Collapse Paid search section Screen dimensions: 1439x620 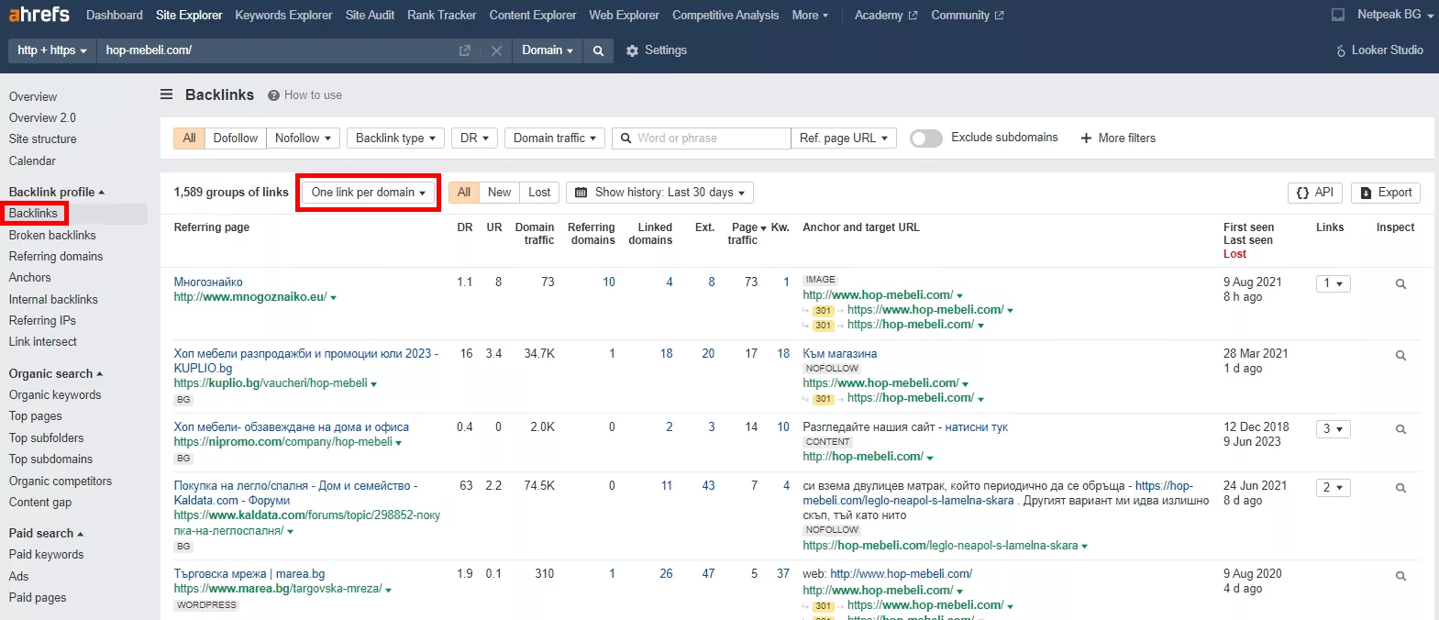(x=46, y=533)
